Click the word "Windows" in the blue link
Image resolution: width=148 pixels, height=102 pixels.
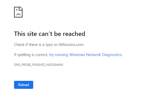click(x=77, y=54)
